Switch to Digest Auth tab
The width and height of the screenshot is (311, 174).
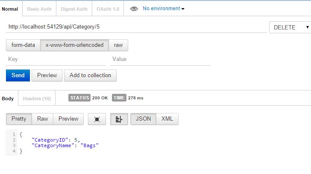pos(74,9)
